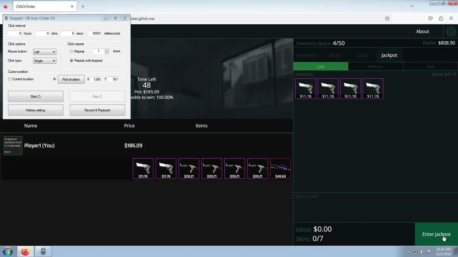Click the Player1 (You) name
Image resolution: width=458 pixels, height=257 pixels.
(x=39, y=146)
